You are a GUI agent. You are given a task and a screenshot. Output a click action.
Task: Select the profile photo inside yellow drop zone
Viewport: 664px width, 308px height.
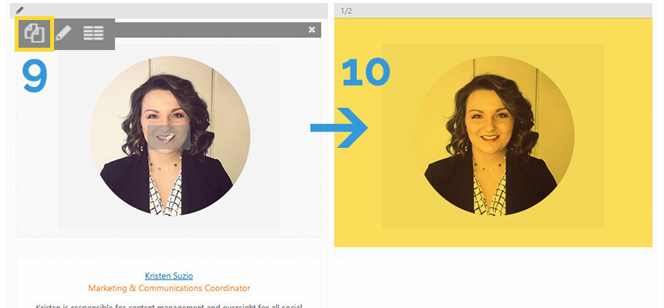[494, 136]
